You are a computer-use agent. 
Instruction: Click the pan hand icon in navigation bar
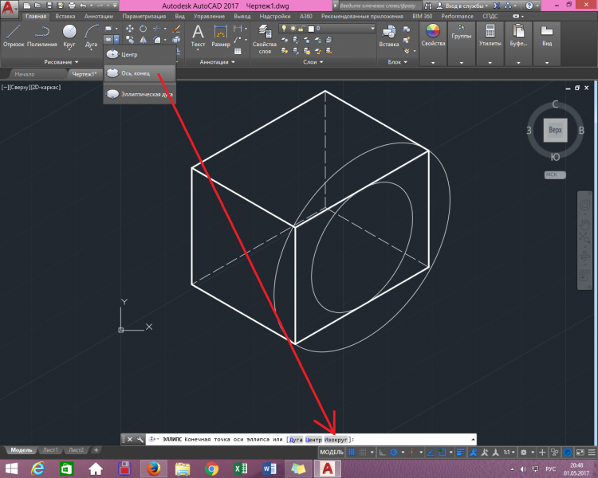click(x=584, y=223)
